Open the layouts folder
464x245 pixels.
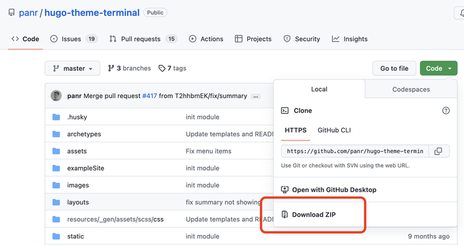click(78, 203)
